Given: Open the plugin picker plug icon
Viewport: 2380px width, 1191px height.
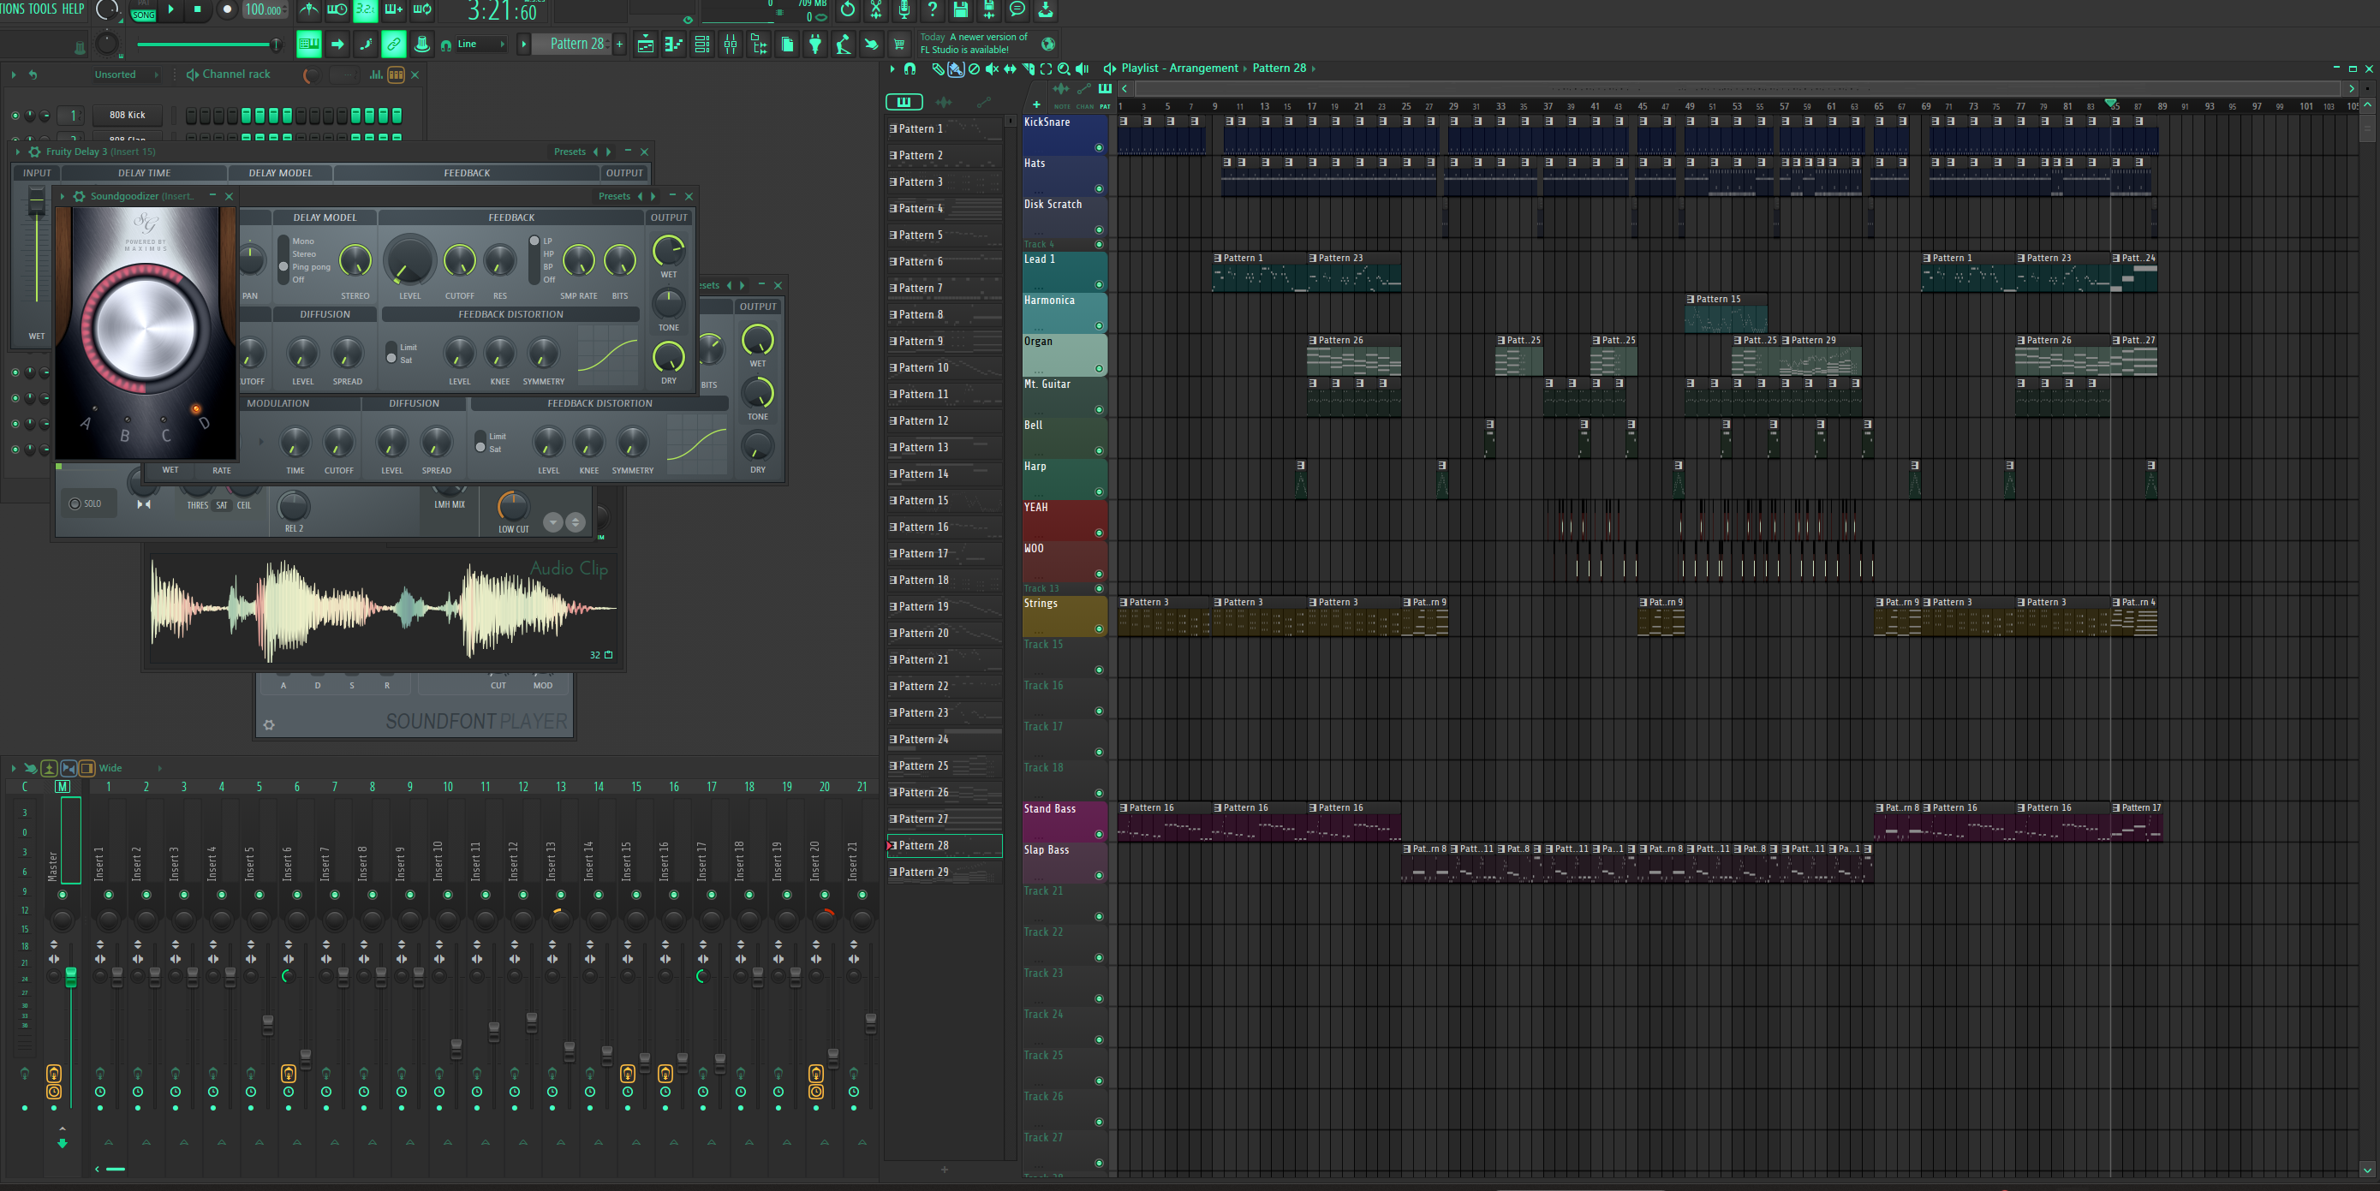Looking at the screenshot, I should (x=815, y=44).
